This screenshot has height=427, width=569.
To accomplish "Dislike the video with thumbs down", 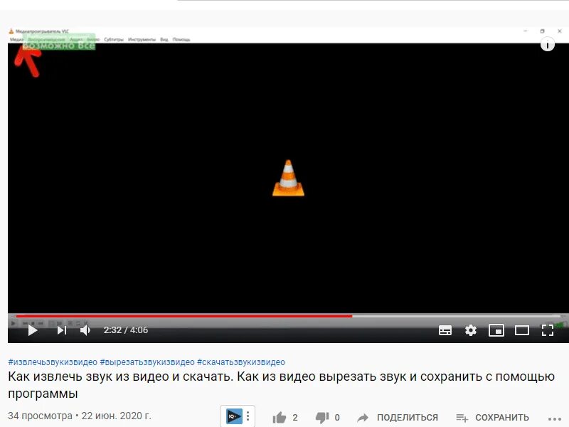I will (x=322, y=418).
